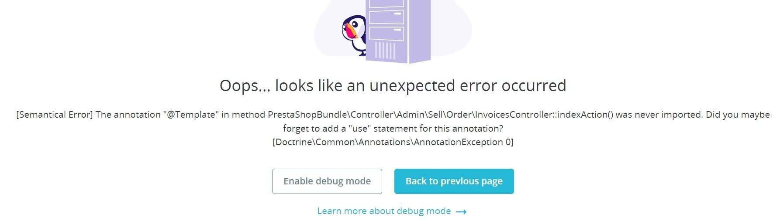The height and width of the screenshot is (221, 780).
Task: Click the arrow icon after Learn more
Action: pos(461,211)
